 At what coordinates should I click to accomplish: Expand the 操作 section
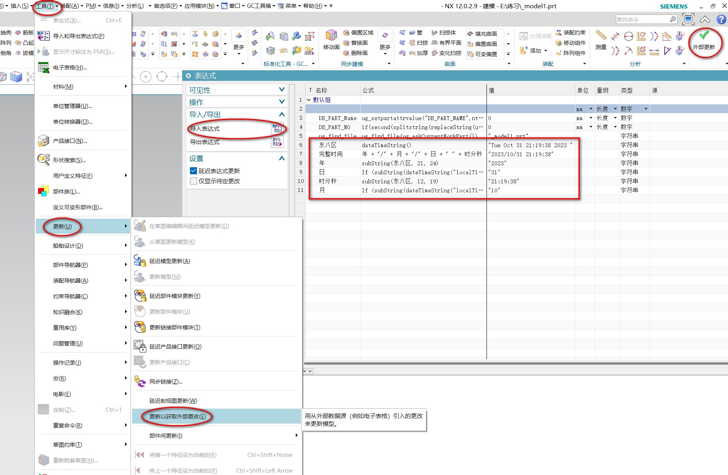pyautogui.click(x=282, y=102)
